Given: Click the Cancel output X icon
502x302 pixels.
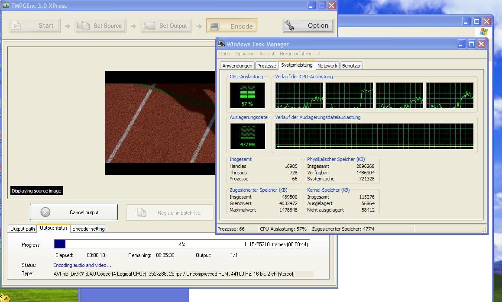Looking at the screenshot, I should (45, 212).
